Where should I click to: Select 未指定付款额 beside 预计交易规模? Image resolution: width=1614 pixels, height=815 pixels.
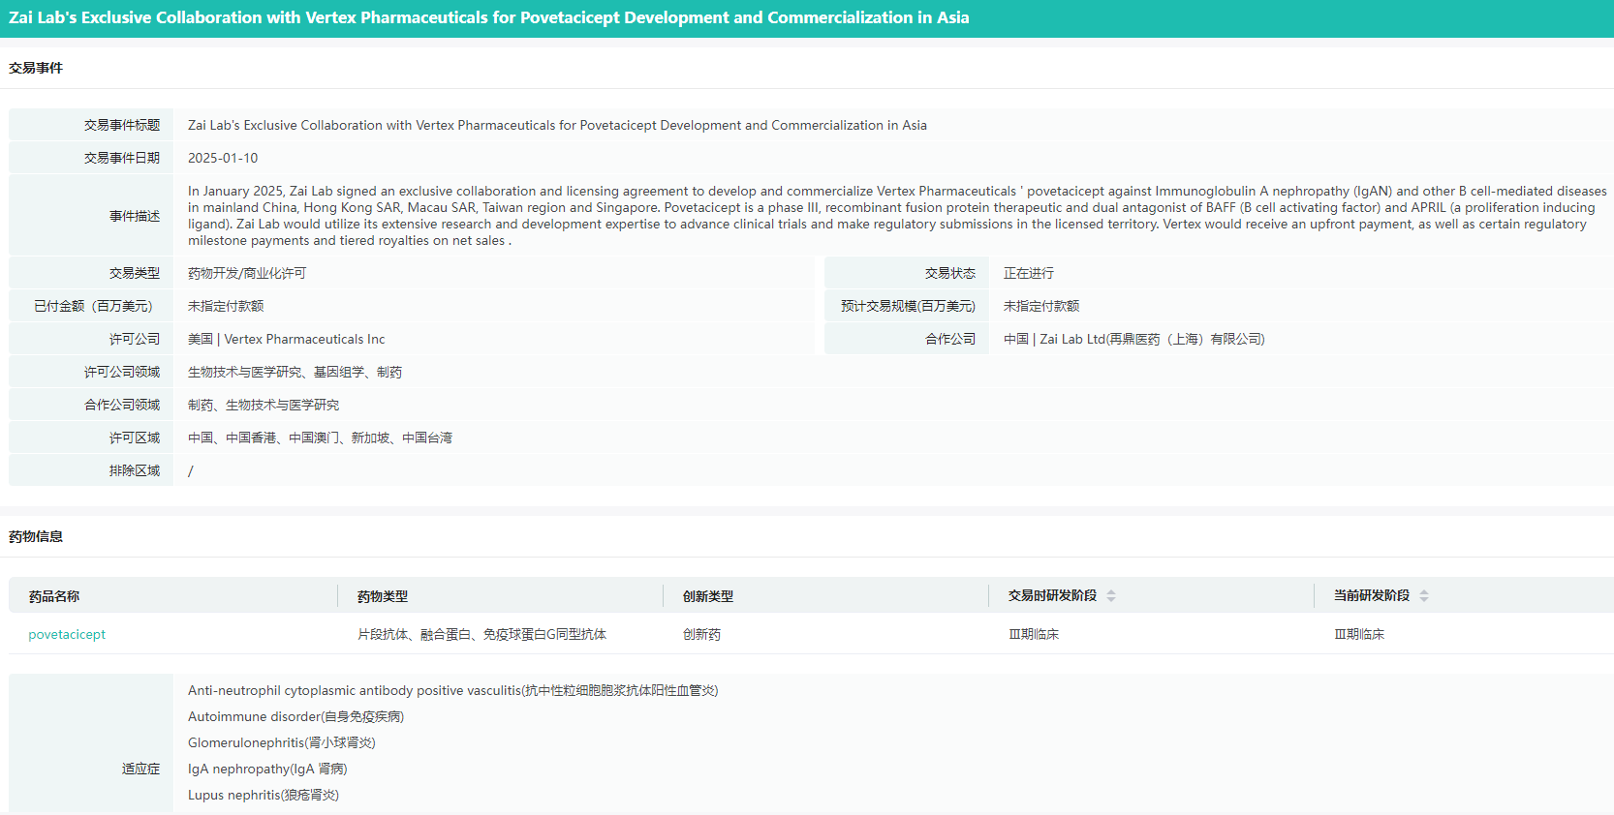tap(1041, 306)
